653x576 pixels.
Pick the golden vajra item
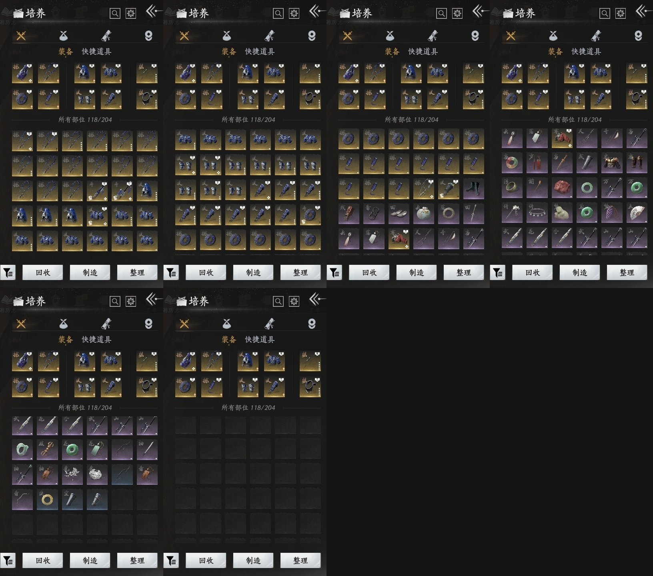click(47, 450)
